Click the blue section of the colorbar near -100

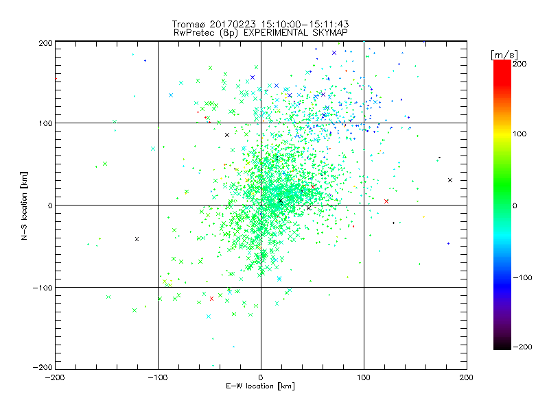point(502,279)
